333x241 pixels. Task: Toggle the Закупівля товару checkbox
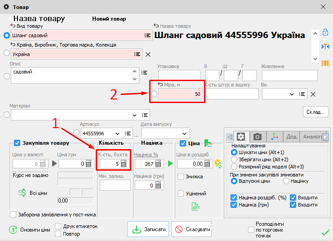(17, 143)
